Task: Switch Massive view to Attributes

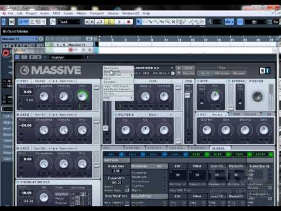Action: coord(222,73)
